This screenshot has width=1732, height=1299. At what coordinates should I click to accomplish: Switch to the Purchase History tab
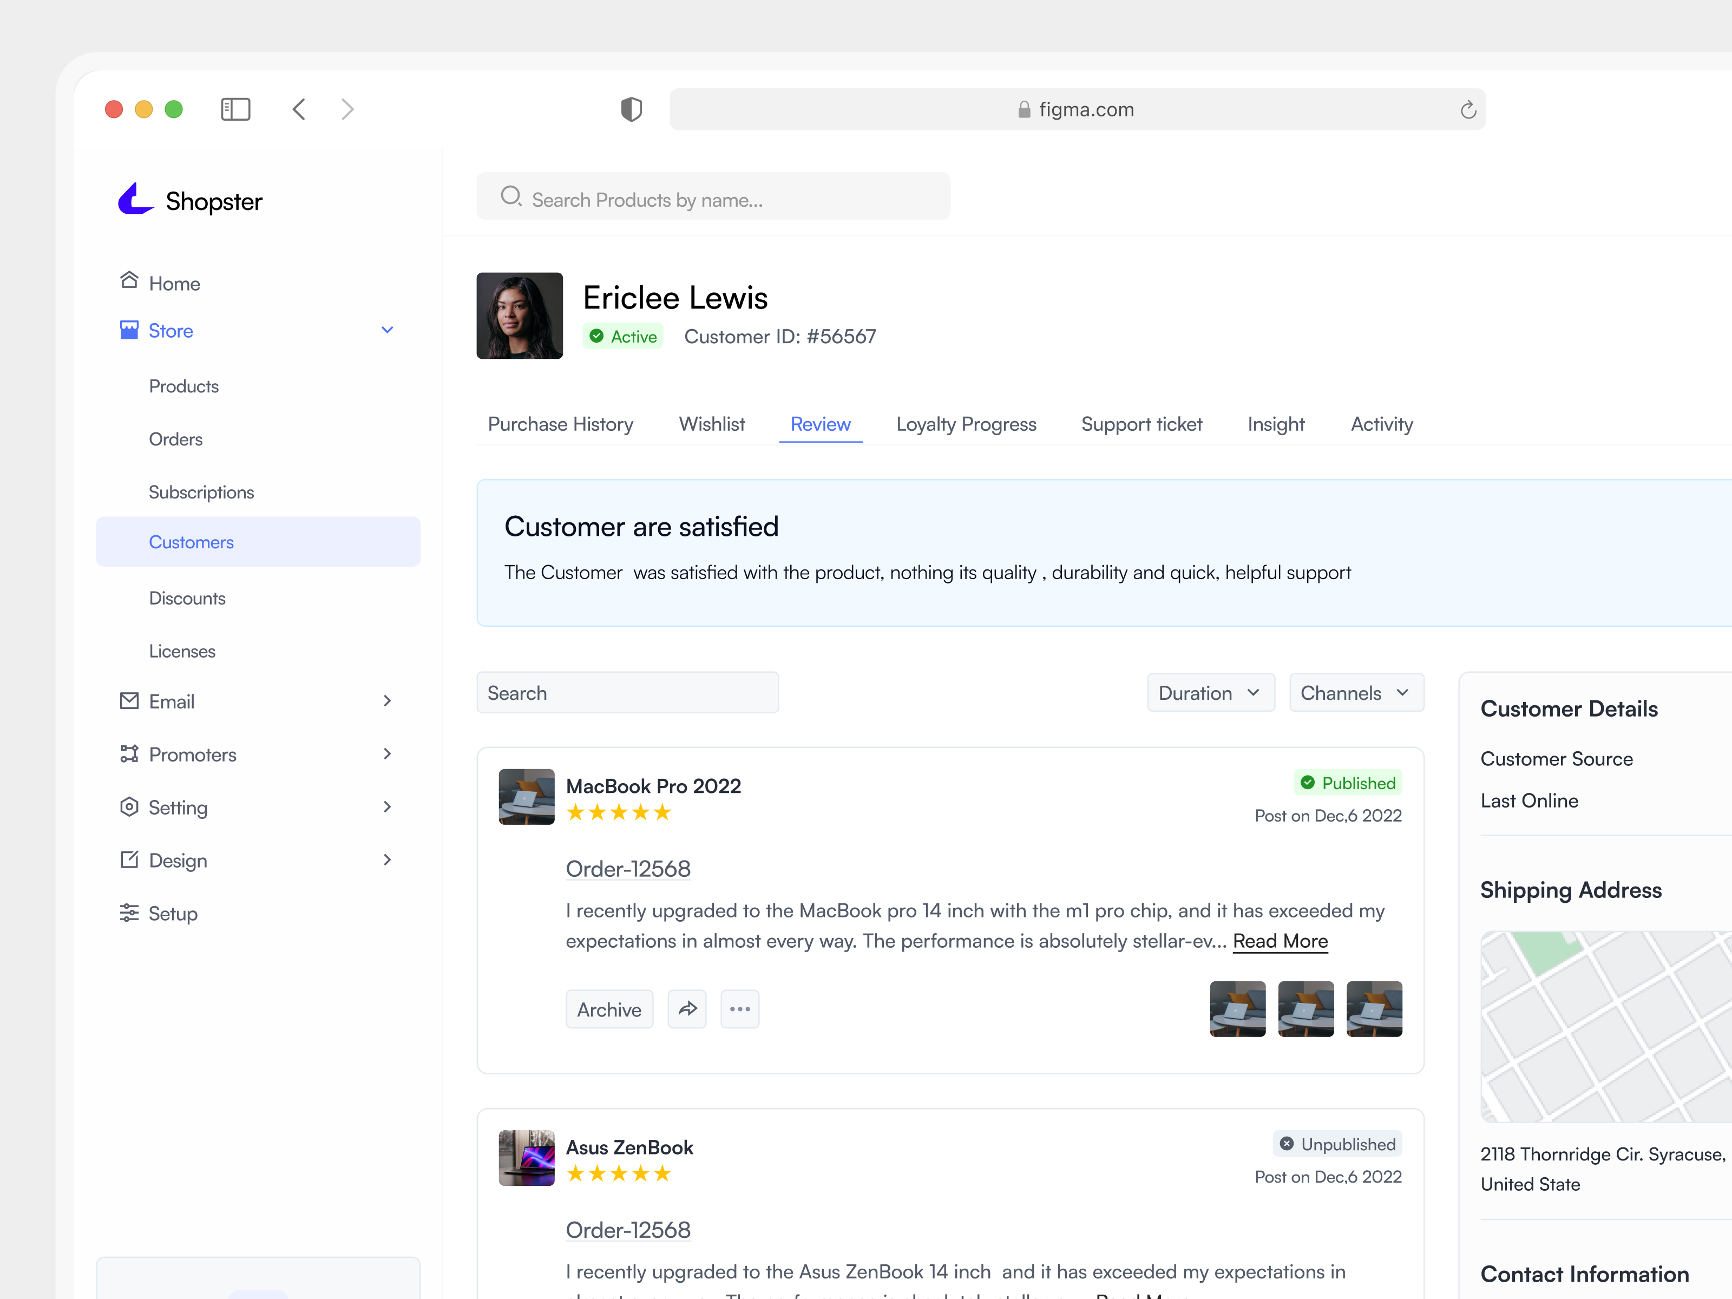561,424
